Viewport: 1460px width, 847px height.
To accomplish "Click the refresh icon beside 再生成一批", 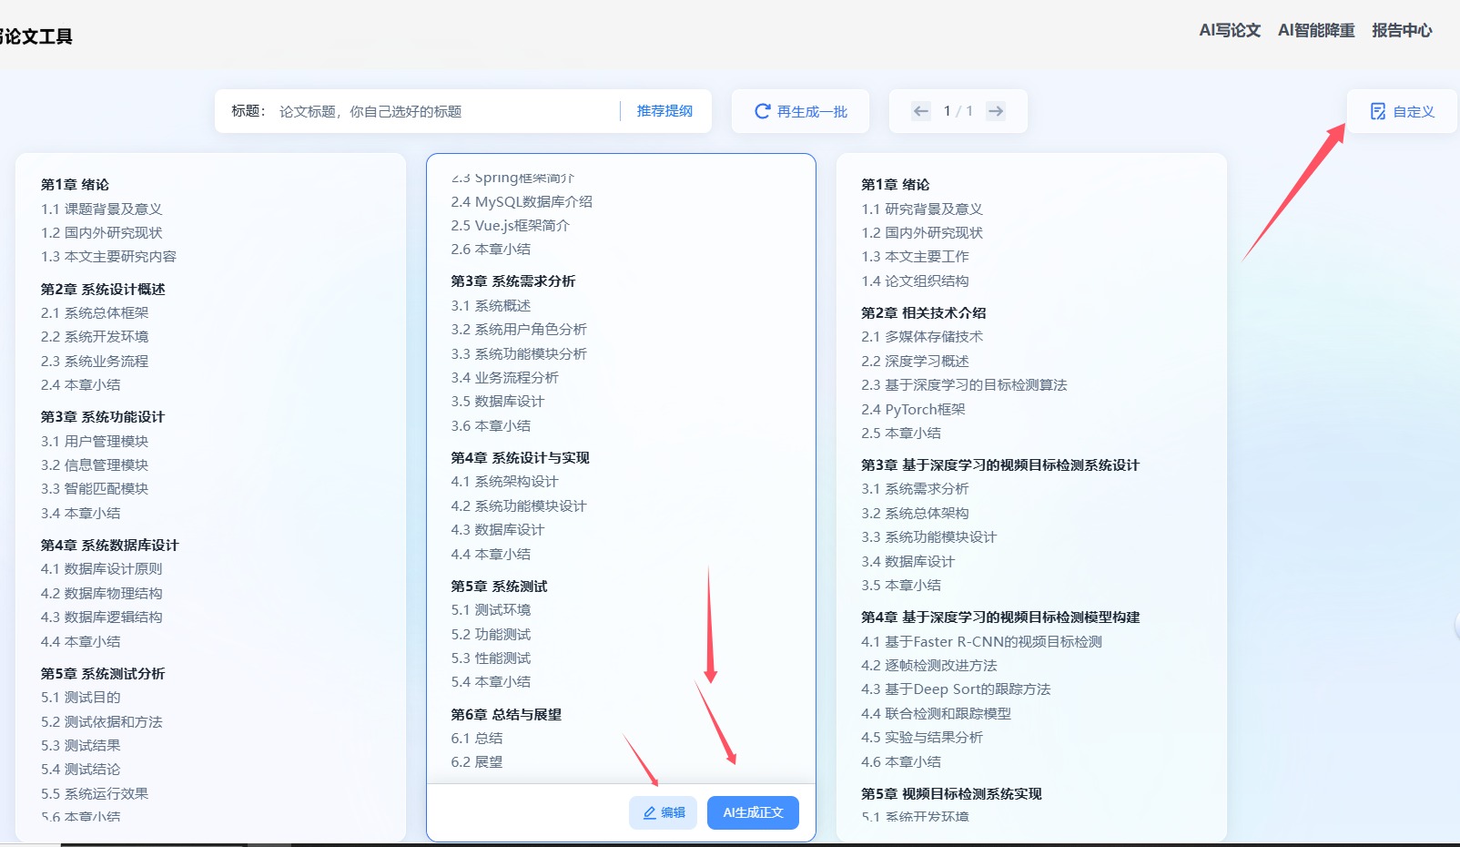I will click(762, 111).
